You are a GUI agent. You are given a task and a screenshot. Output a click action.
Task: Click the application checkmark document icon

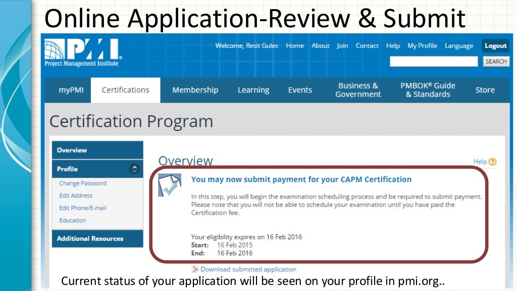[x=170, y=185]
